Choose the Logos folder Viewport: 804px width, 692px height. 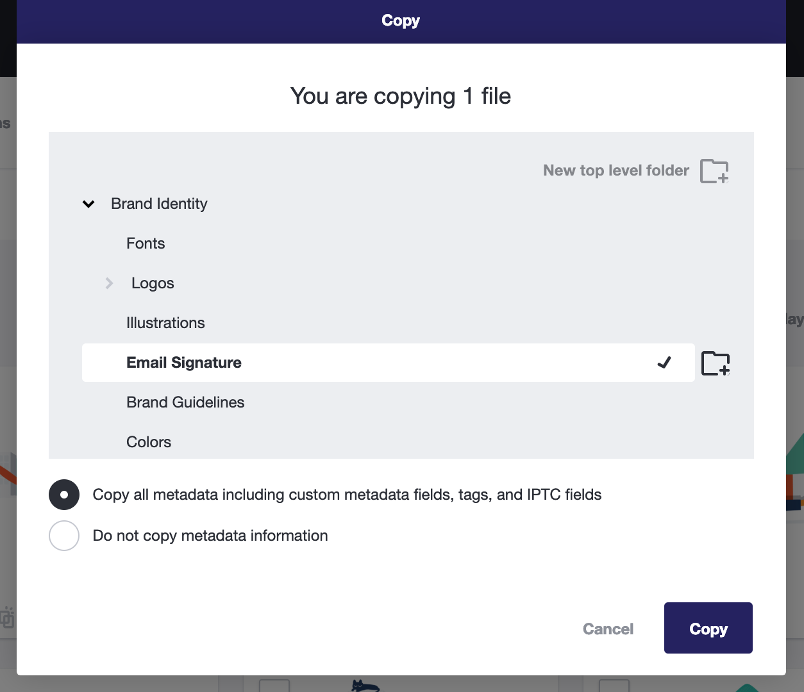point(153,283)
